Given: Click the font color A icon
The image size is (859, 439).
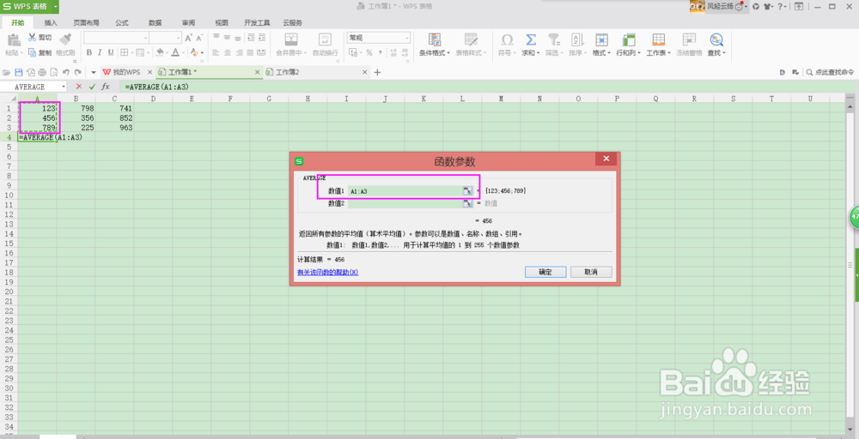Looking at the screenshot, I should [175, 52].
